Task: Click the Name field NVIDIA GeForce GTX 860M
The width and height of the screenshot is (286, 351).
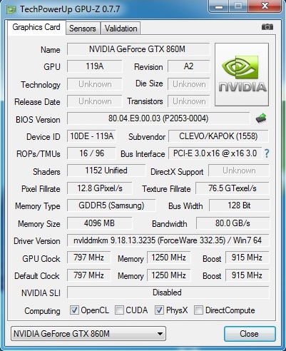Action: (x=138, y=49)
